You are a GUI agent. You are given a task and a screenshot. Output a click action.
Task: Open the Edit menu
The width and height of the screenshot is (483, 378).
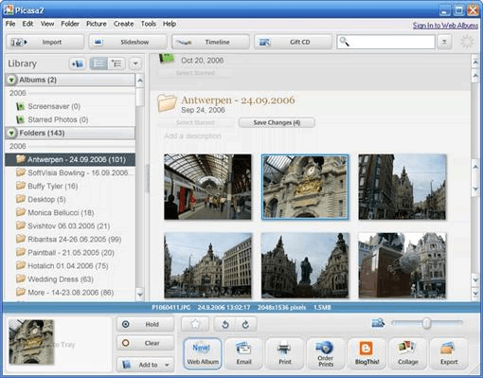(27, 24)
